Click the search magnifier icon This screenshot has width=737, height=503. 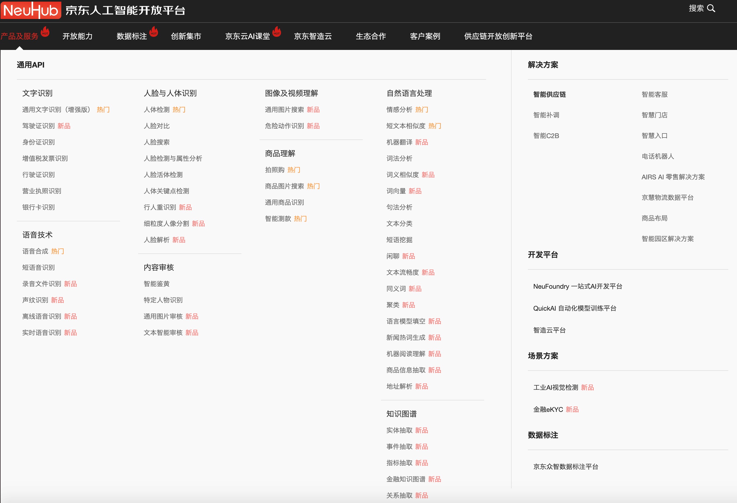pyautogui.click(x=711, y=9)
